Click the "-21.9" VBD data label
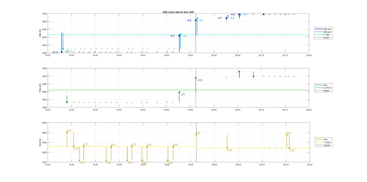 (55, 53)
